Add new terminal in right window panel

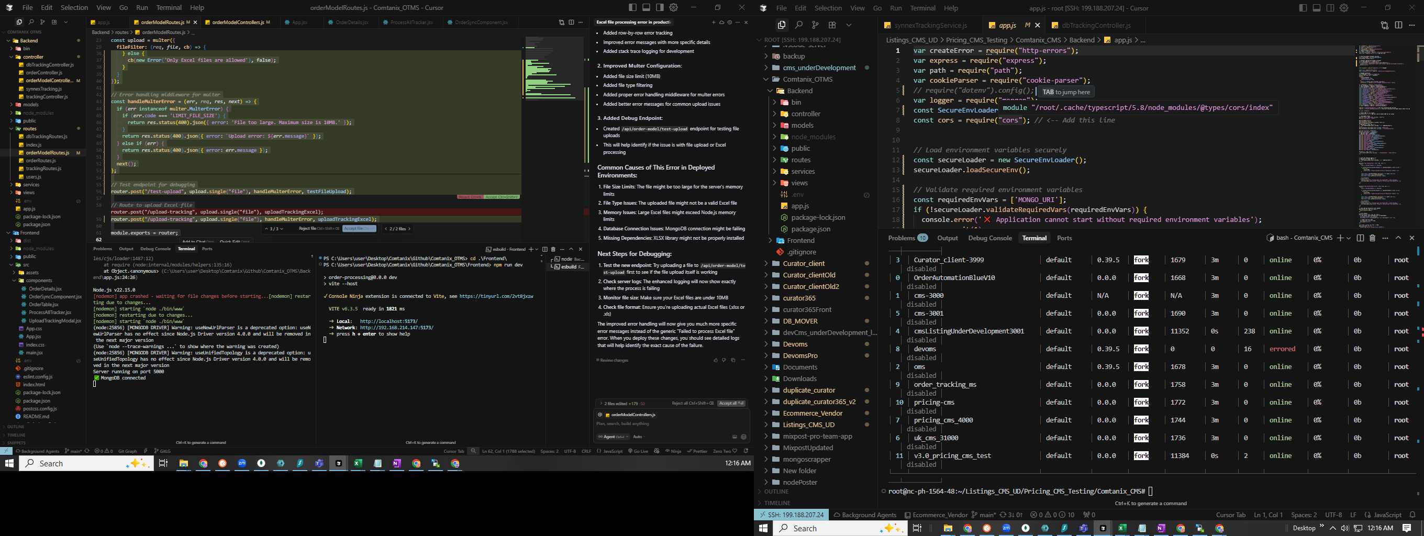tap(1340, 238)
